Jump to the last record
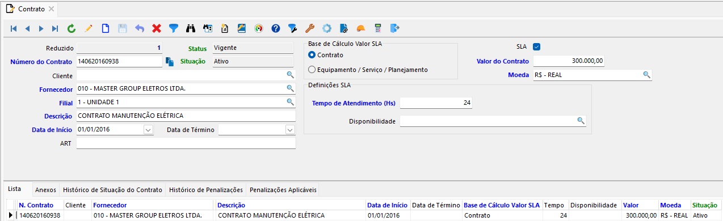The width and height of the screenshot is (723, 221). [55, 28]
